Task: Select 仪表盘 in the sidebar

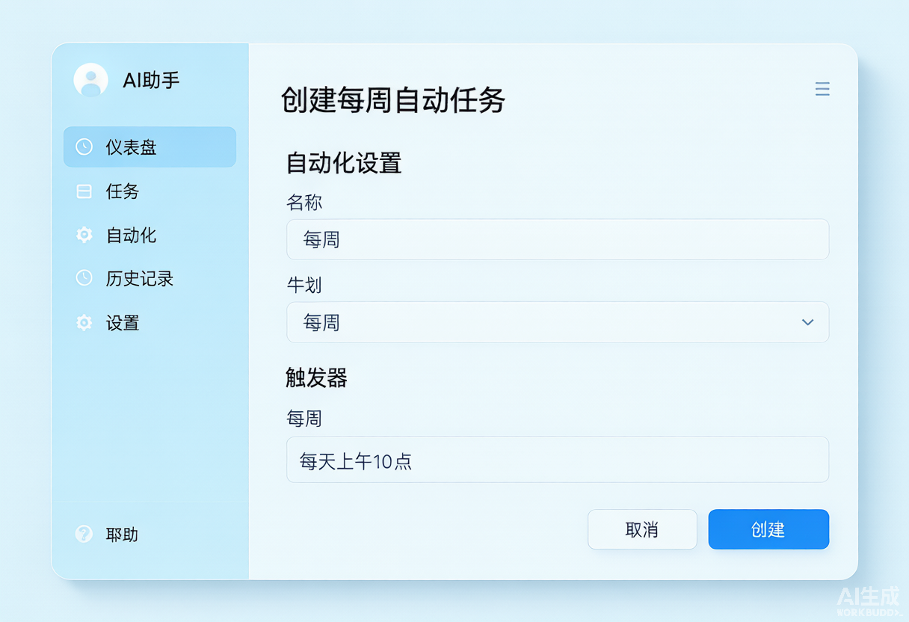Action: tap(150, 147)
